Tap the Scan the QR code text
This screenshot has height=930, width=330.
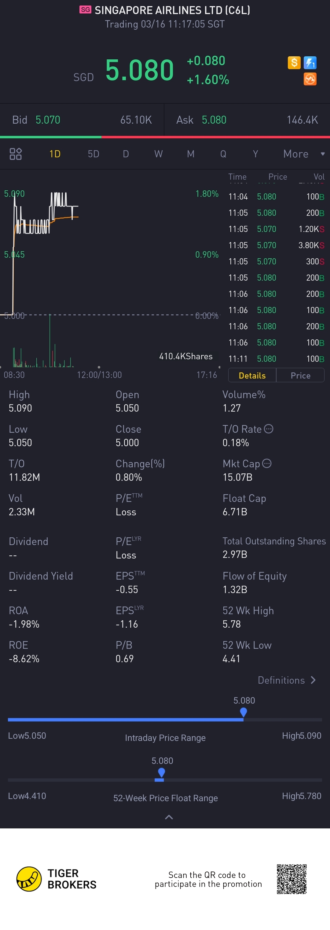click(x=208, y=880)
